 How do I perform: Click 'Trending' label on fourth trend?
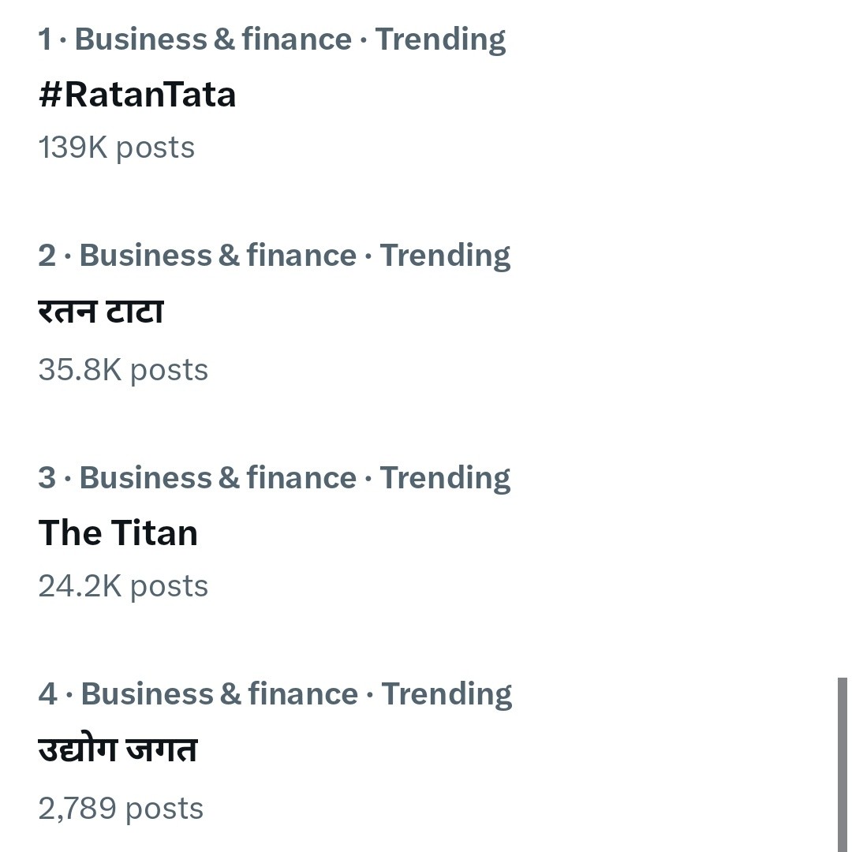click(447, 694)
